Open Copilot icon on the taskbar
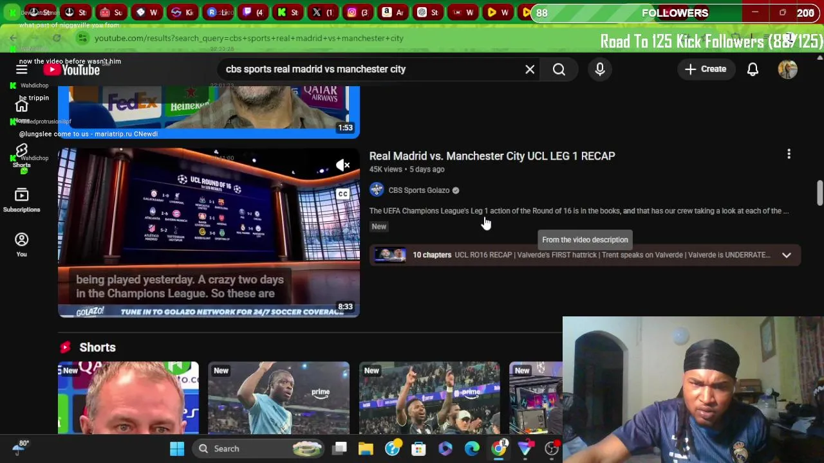Screen dimensions: 824x463 pos(445,448)
